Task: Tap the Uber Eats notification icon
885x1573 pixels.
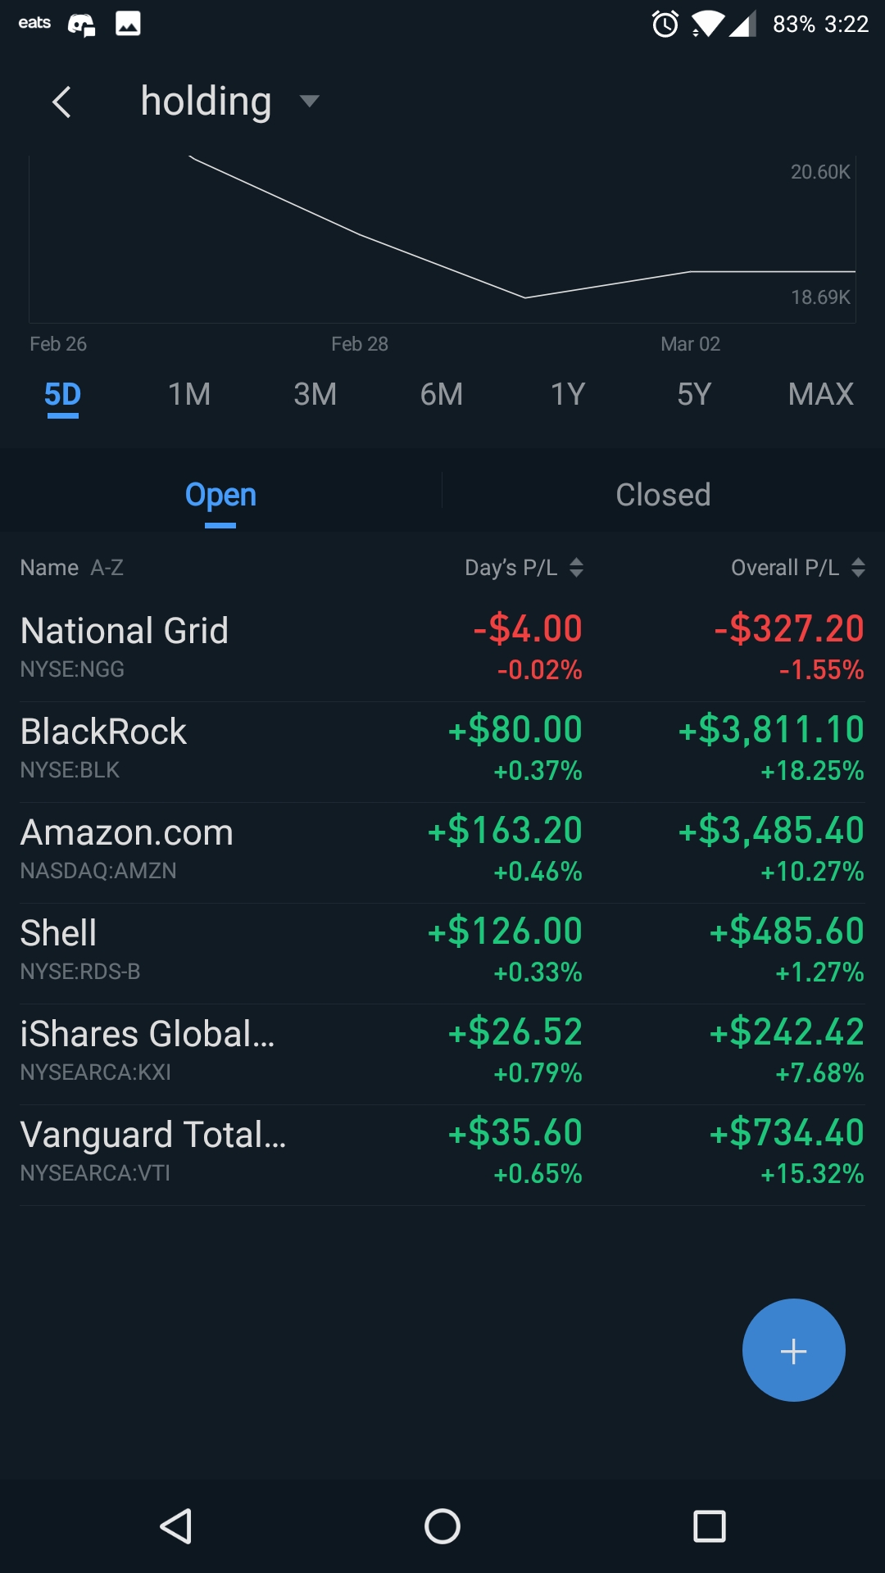Action: pos(34,23)
